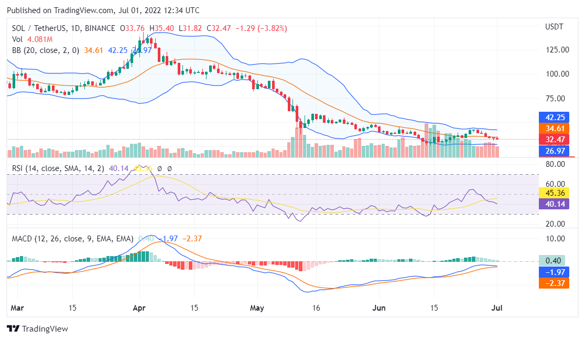This screenshot has height=340, width=585.
Task: Click the 100.00 level on the price axis
Action: (557, 74)
